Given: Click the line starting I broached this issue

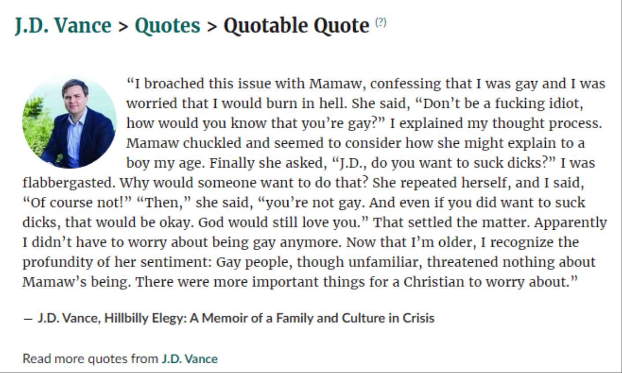Looking at the screenshot, I should [366, 84].
